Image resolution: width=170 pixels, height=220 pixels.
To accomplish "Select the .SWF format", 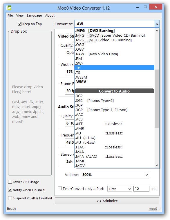I will (115, 63).
